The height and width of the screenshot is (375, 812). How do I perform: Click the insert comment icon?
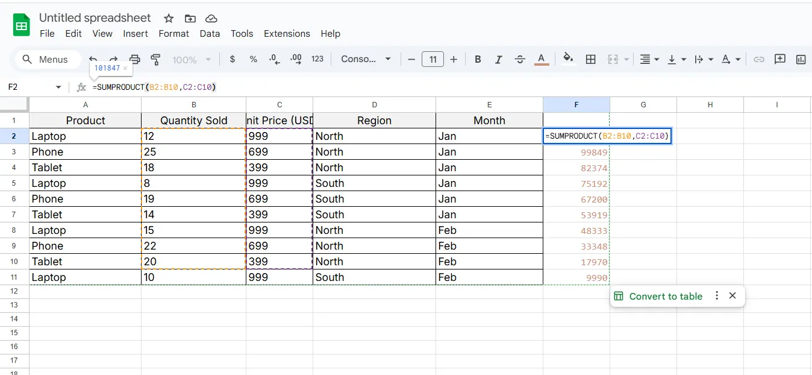pos(780,59)
